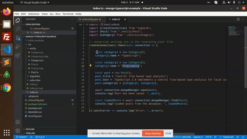Expand the subscriber folder
The height and width of the screenshot is (139, 247).
[35, 80]
